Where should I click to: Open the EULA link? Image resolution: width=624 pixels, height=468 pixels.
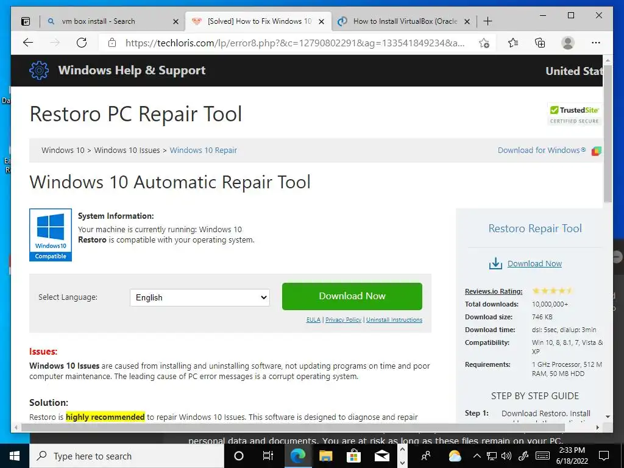coord(313,319)
